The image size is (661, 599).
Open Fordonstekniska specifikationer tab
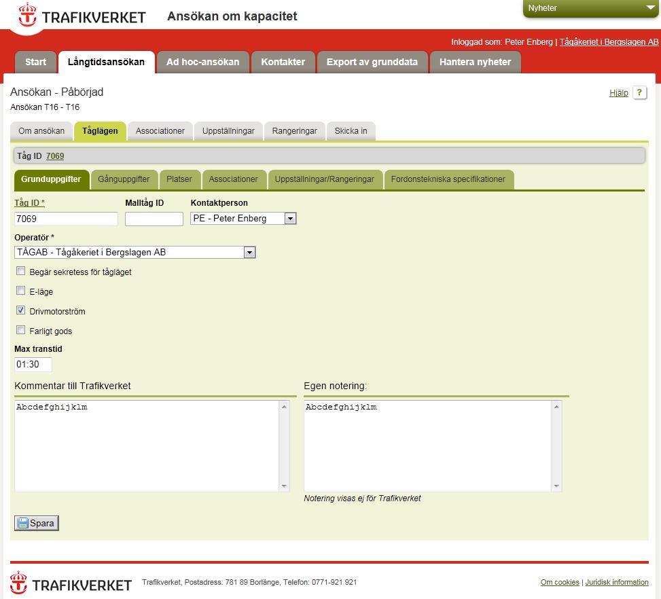[x=448, y=179]
